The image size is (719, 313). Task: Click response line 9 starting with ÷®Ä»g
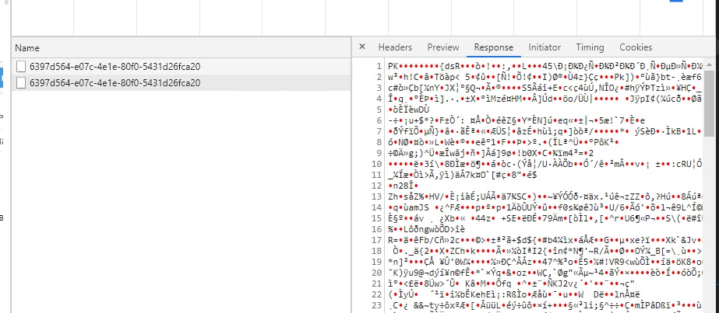(491, 153)
